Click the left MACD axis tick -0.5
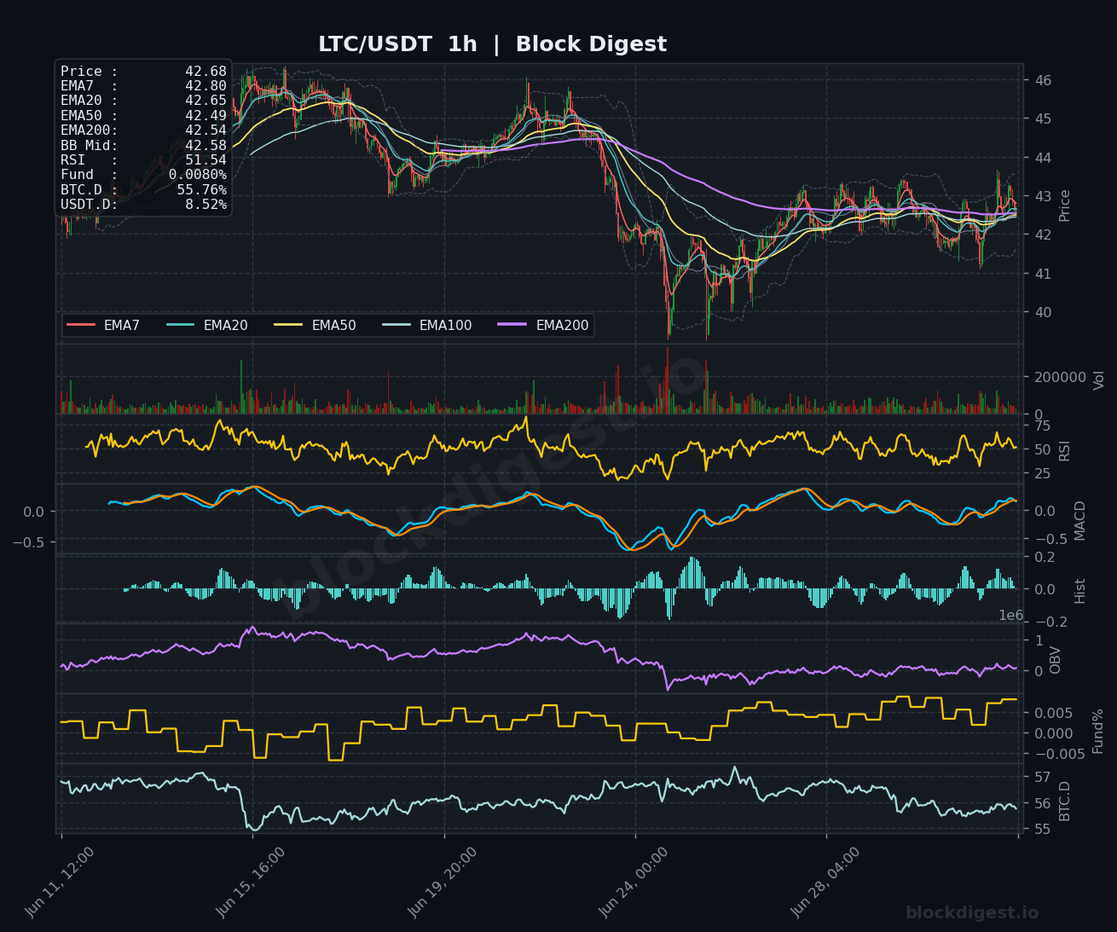This screenshot has height=932, width=1117. (29, 541)
